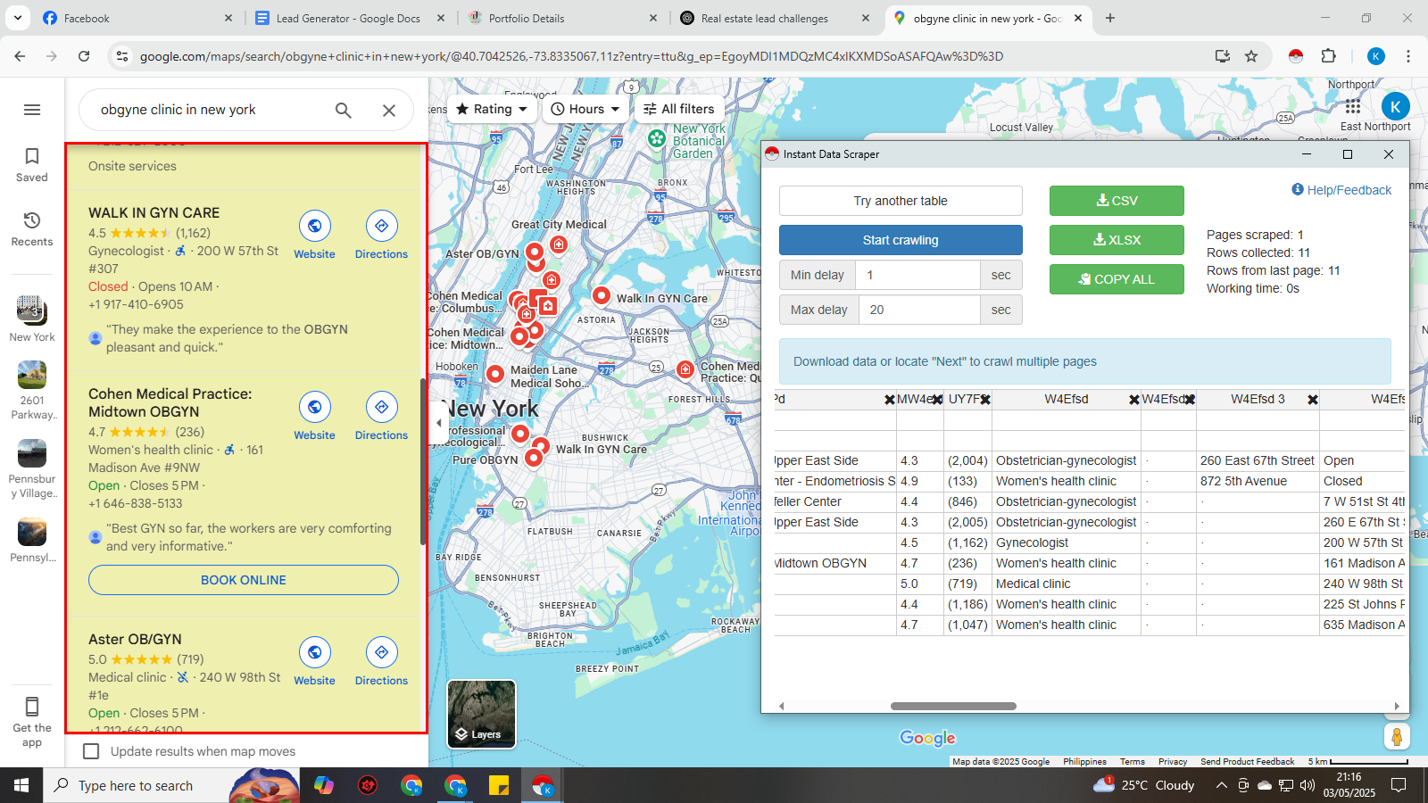Click the Min delay input field
The width and height of the screenshot is (1428, 803).
click(917, 275)
